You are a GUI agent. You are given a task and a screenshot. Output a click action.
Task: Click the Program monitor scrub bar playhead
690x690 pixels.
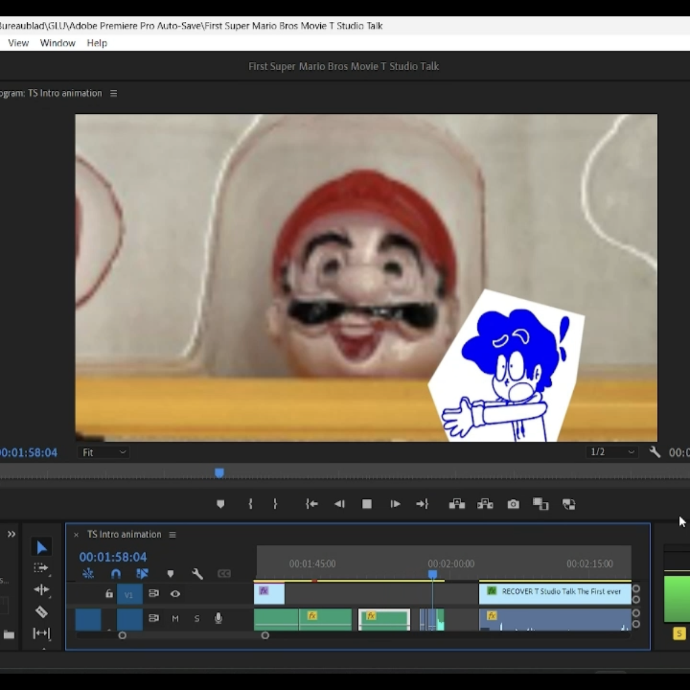(219, 472)
